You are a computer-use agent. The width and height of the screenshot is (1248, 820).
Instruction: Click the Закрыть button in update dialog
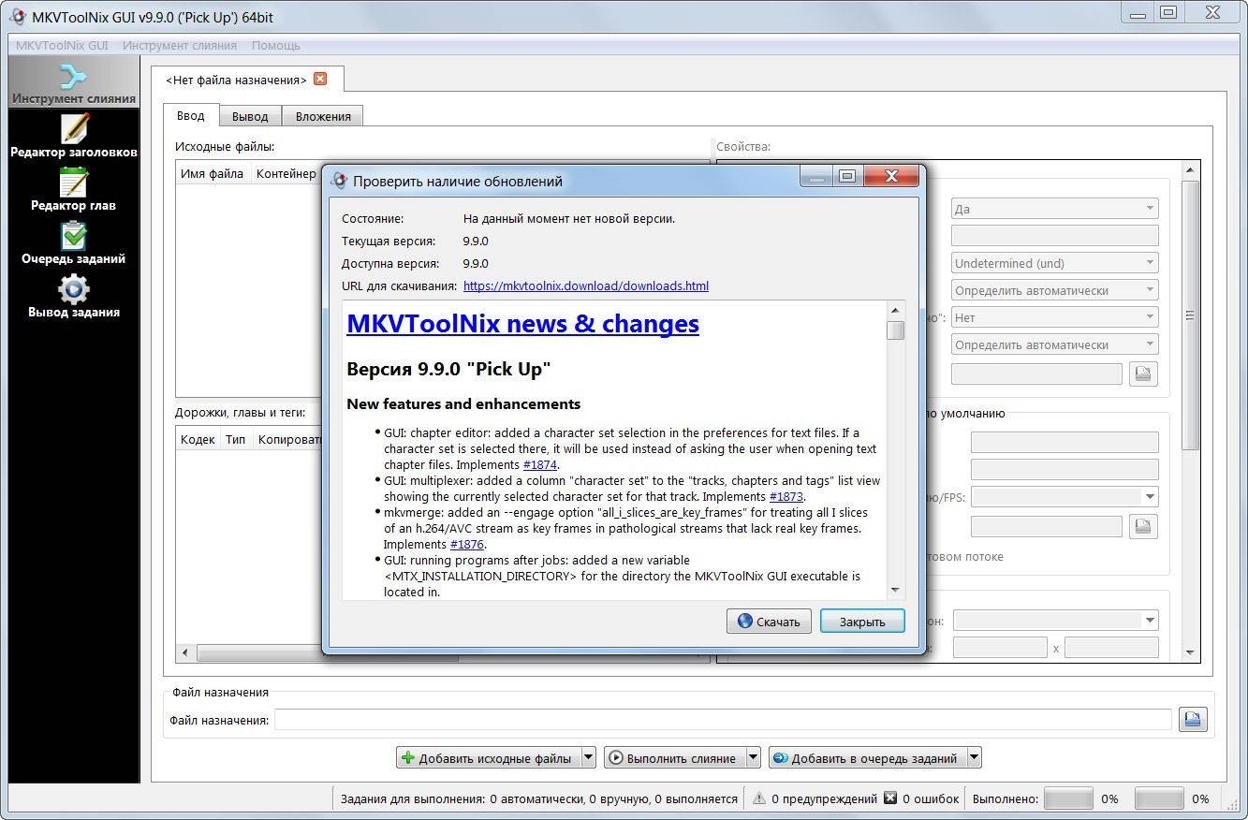[x=862, y=621]
